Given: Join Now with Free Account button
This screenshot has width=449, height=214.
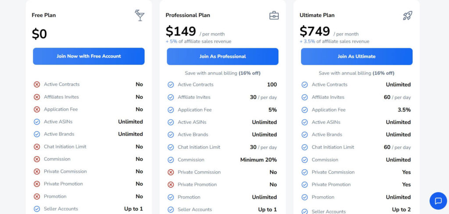Looking at the screenshot, I should tap(89, 56).
